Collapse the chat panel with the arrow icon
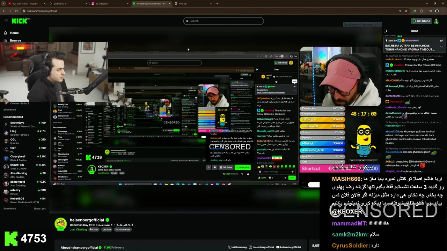This screenshot has height=251, width=447. [386, 31]
